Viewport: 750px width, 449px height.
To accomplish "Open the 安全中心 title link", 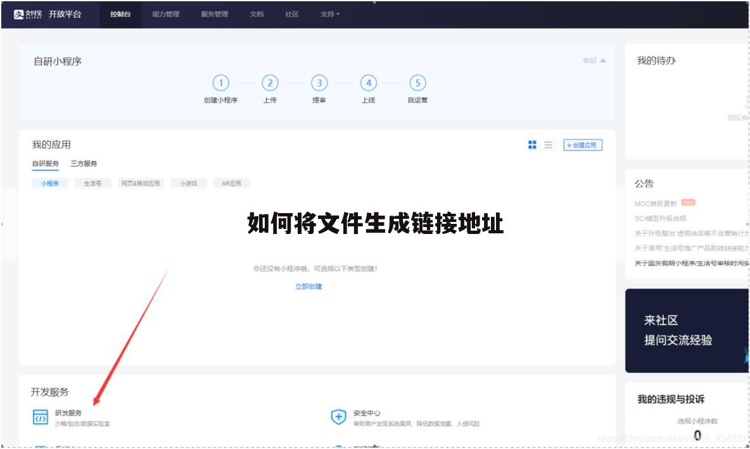I will point(367,413).
